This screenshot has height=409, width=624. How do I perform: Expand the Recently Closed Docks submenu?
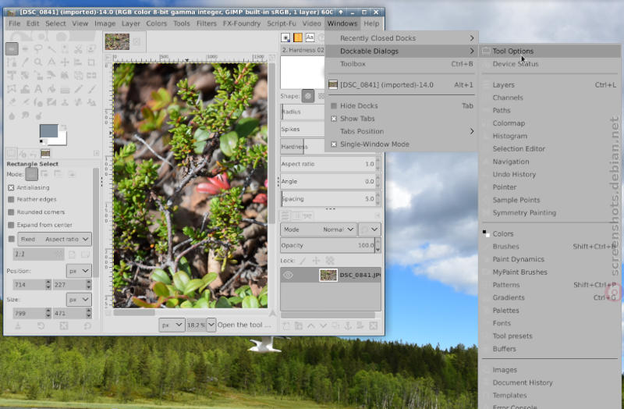click(401, 38)
